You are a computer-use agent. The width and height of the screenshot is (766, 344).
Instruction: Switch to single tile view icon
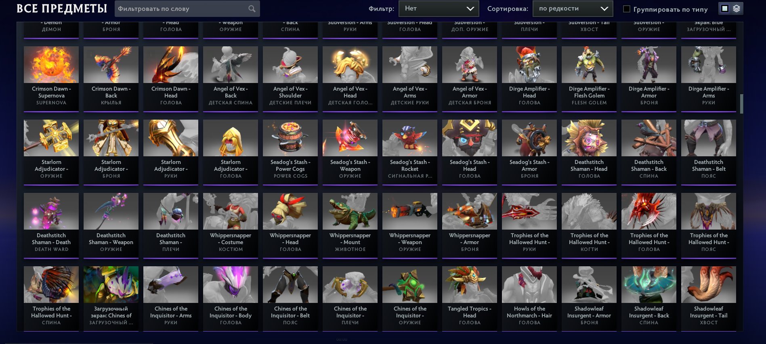pos(725,8)
